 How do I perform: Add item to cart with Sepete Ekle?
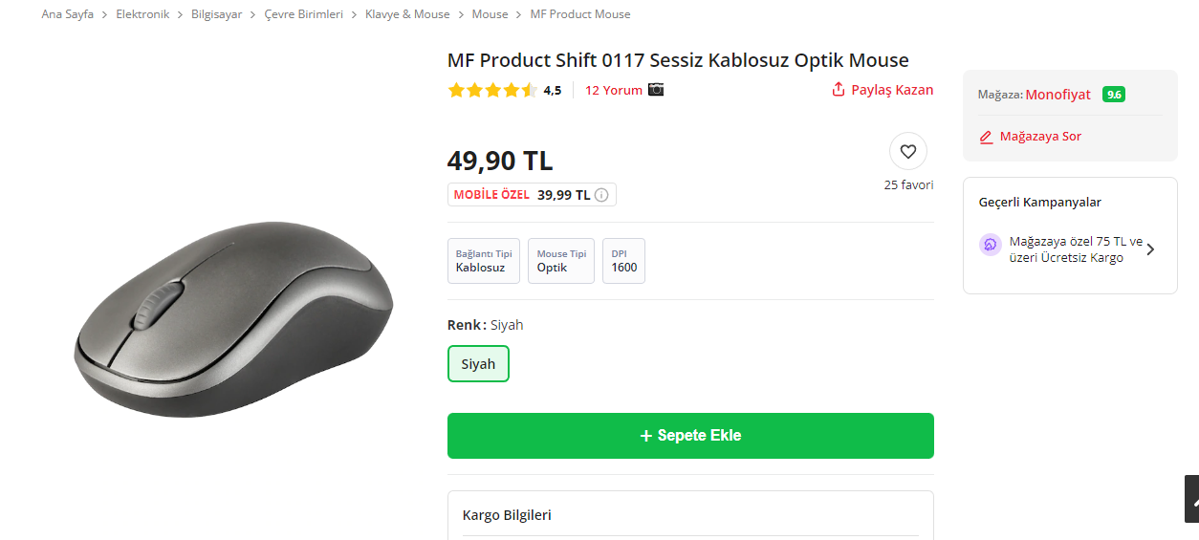tap(690, 436)
